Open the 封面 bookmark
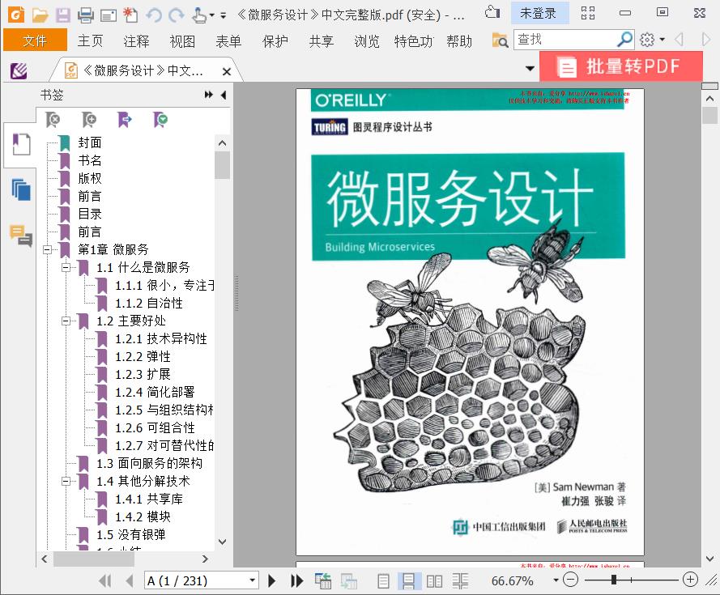The width and height of the screenshot is (720, 595). [90, 142]
